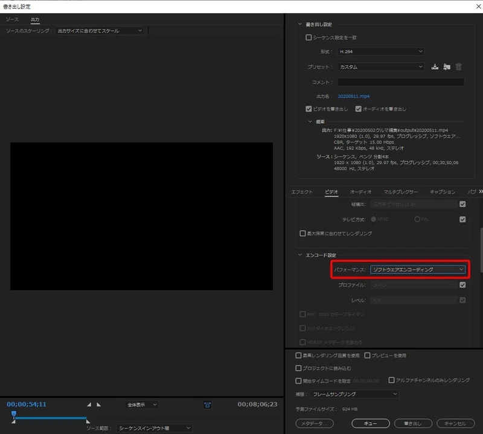Click the blue playhead on the timeline
This screenshot has width=483, height=434.
pyautogui.click(x=13, y=413)
